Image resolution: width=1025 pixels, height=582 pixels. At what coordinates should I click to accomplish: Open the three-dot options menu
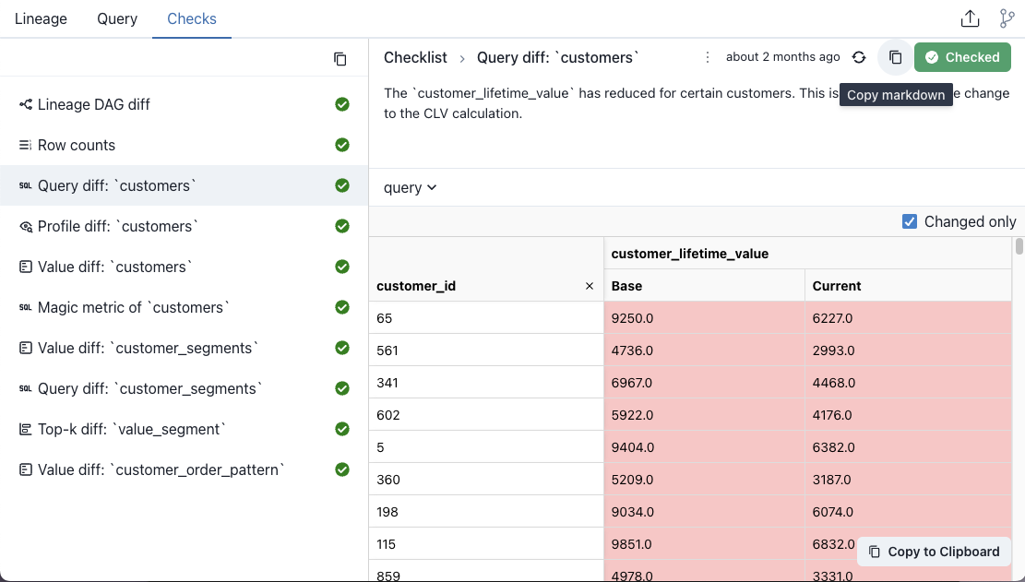click(x=708, y=57)
